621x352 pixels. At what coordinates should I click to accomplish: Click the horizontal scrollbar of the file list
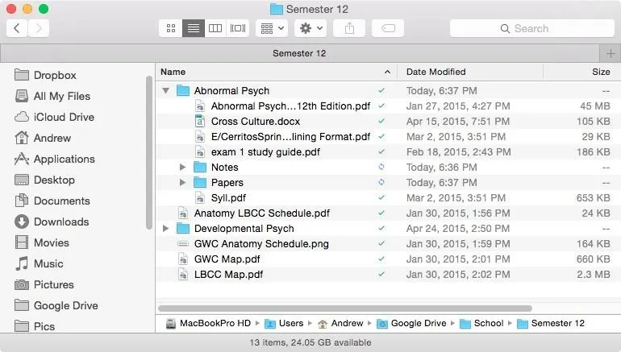pos(345,309)
